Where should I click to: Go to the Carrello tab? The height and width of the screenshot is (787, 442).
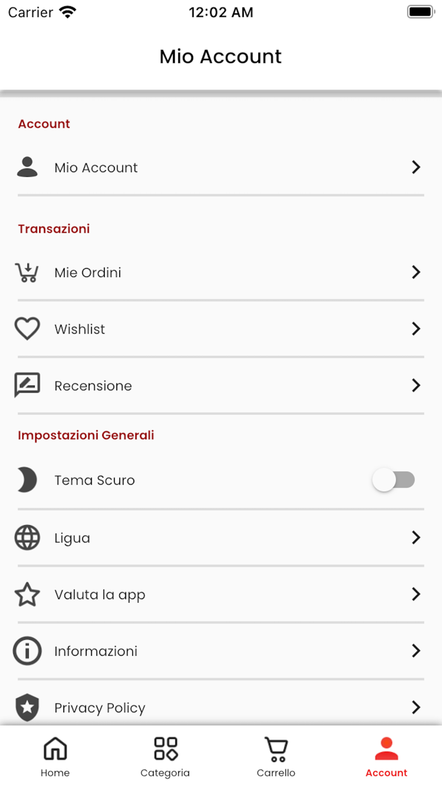(x=276, y=756)
